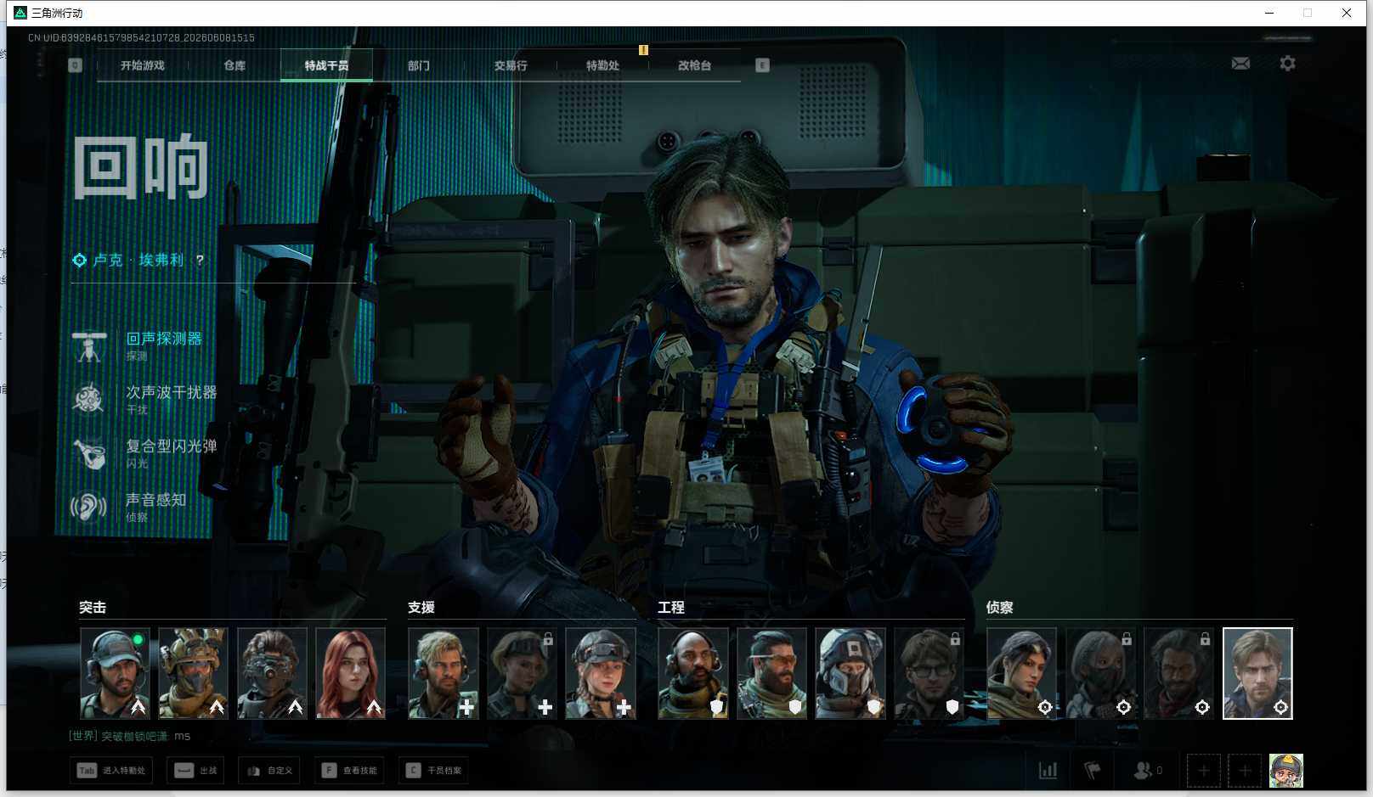Viewport: 1373px width, 797px height.
Task: Pick the night-vision goggles assault operator
Action: (x=272, y=673)
